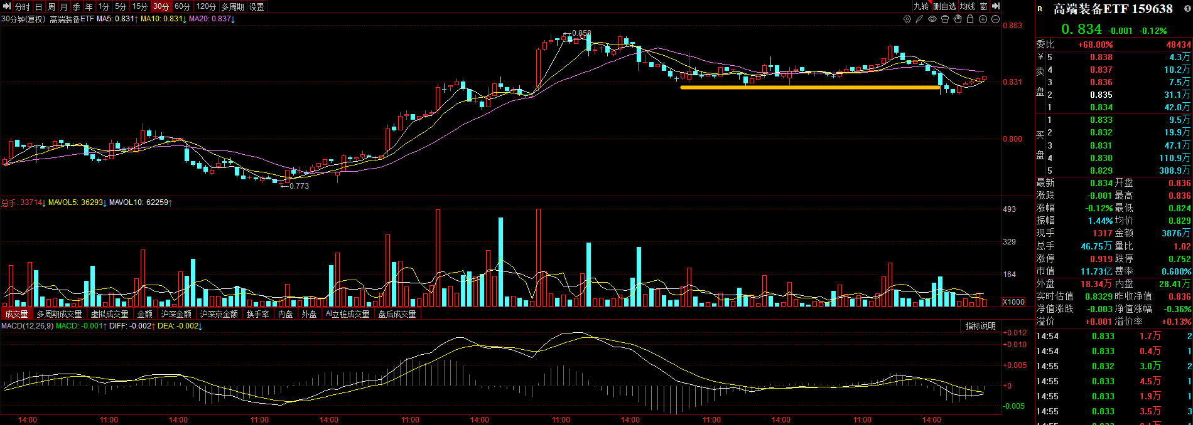Toggle the chart lock icon

(970, 19)
